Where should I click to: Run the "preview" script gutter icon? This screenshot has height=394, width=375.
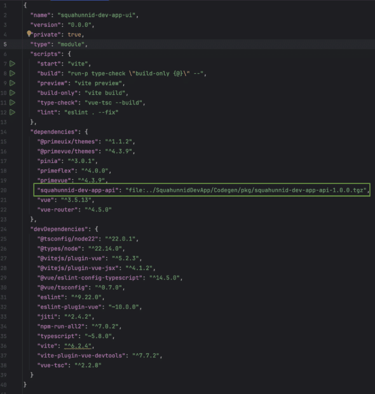(x=12, y=83)
